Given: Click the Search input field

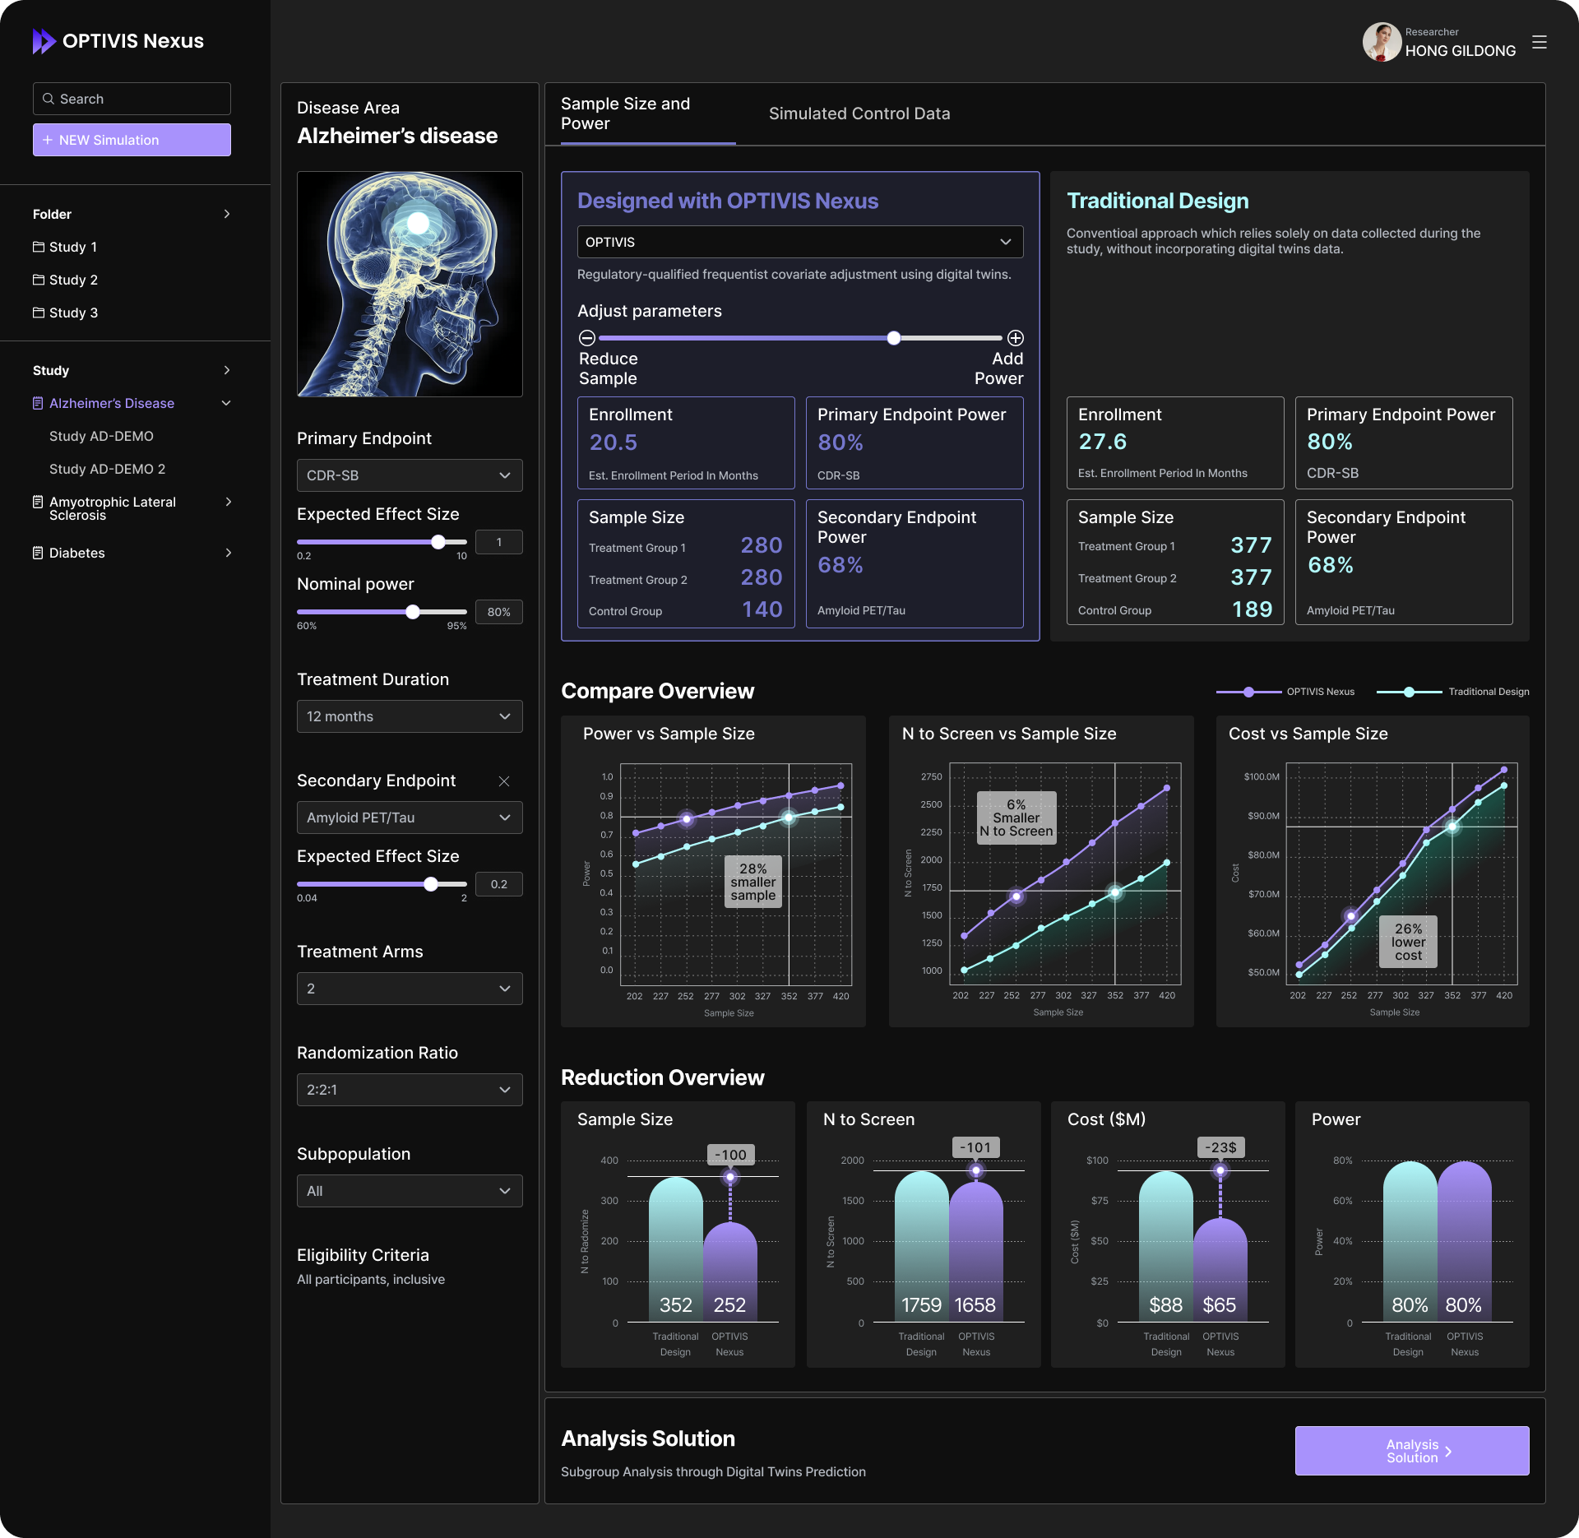Looking at the screenshot, I should click(132, 99).
